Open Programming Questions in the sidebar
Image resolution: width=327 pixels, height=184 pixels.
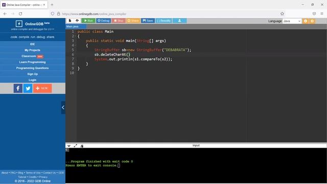(32, 68)
